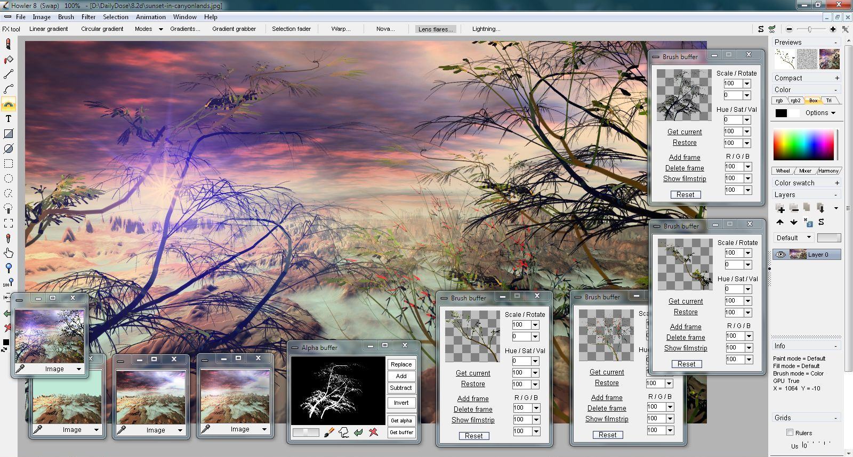Click the red X in Alpha buffer

coord(373,432)
